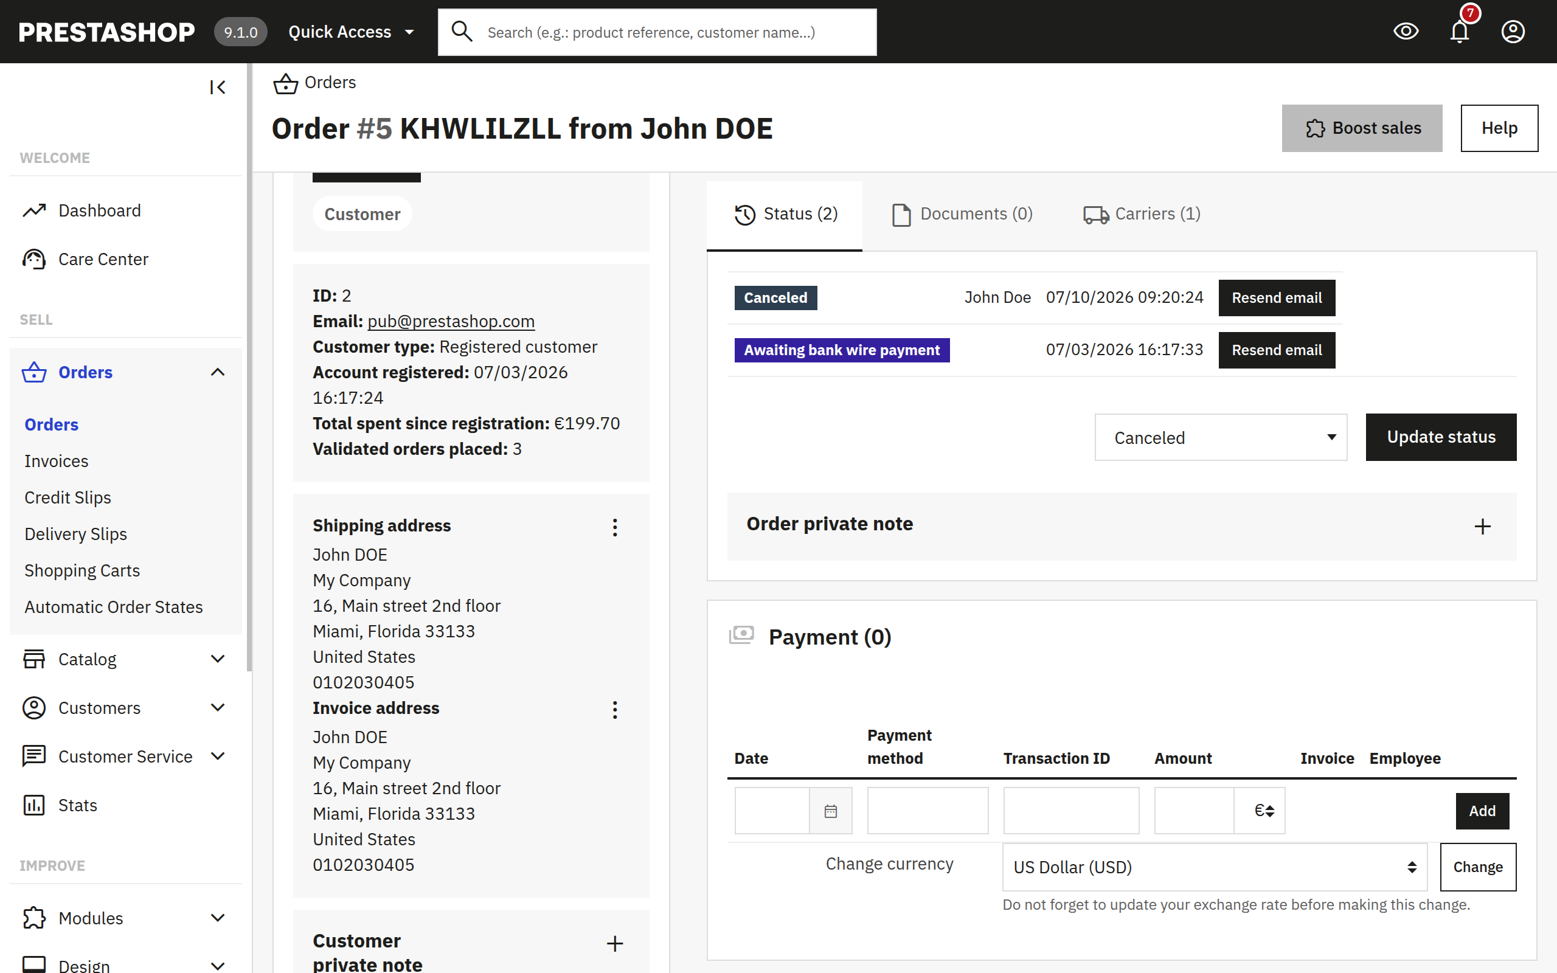
Task: Expand Customer private note plus icon
Action: (x=614, y=943)
